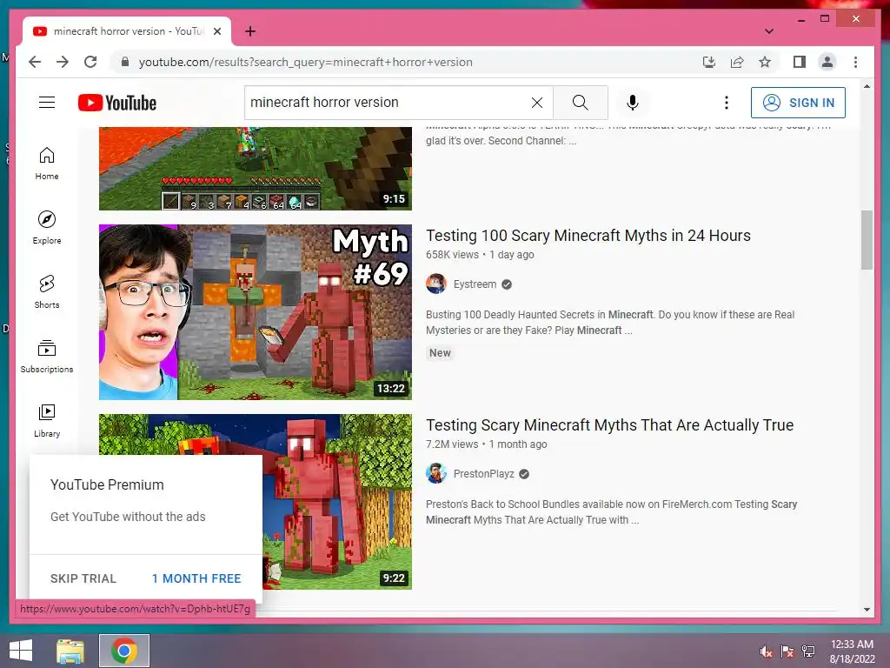Open the PrestonPlayz channel name

click(x=483, y=474)
